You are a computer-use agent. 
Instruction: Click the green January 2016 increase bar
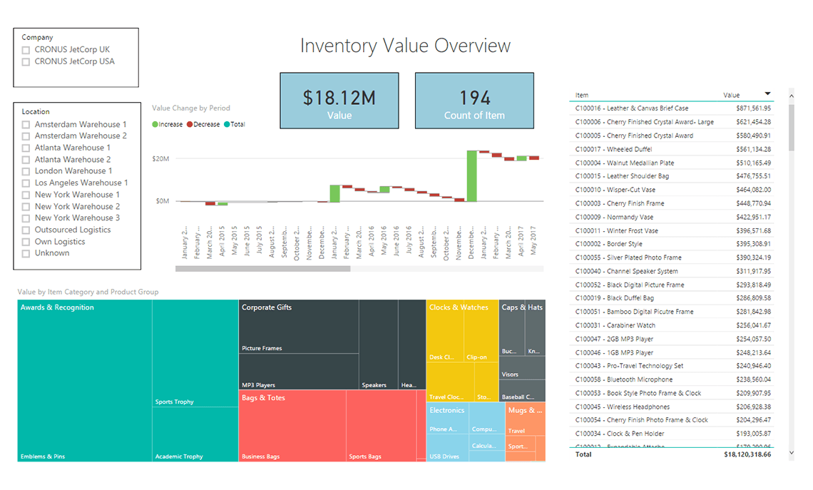pos(335,193)
